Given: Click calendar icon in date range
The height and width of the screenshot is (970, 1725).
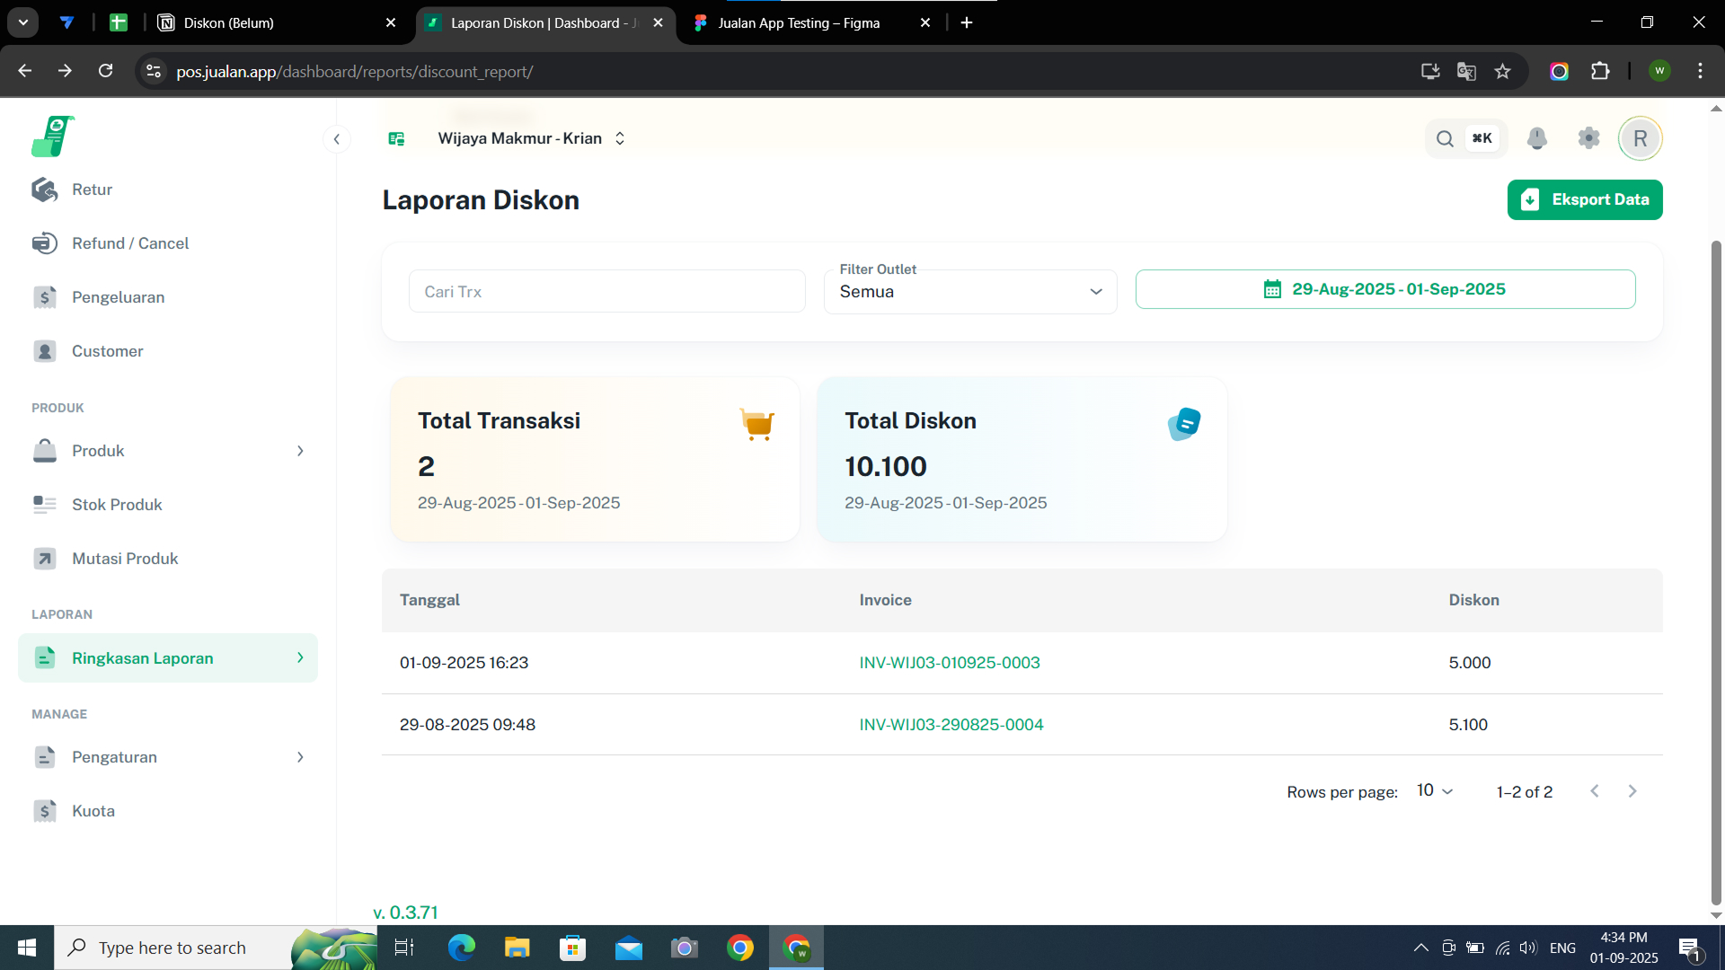Looking at the screenshot, I should click(x=1272, y=289).
